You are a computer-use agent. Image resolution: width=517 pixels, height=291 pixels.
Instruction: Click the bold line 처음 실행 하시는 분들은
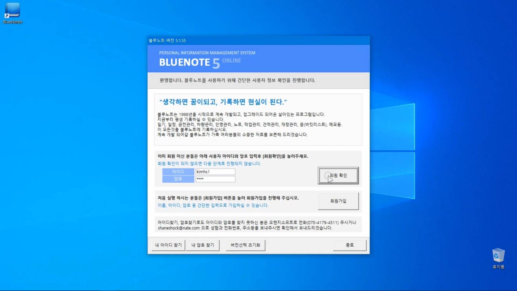(228, 198)
